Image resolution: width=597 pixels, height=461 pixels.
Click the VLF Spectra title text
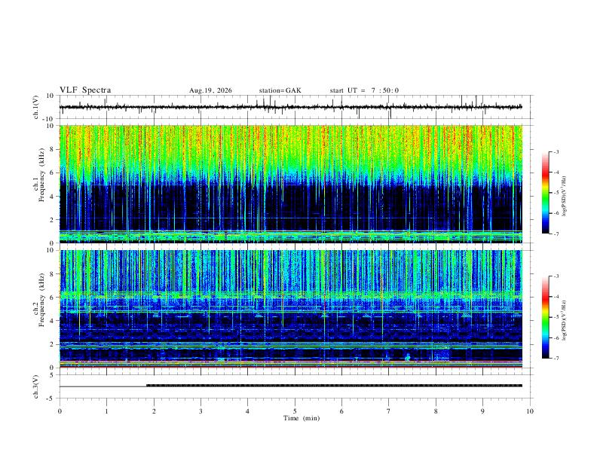click(85, 90)
